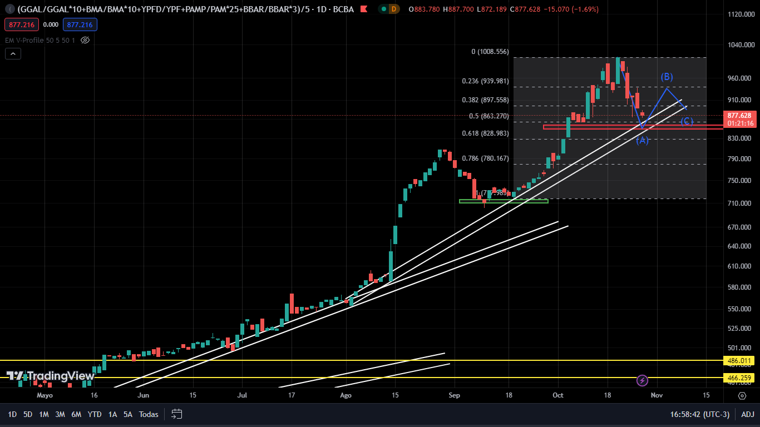This screenshot has width=760, height=427.
Task: Toggle the ADJ adjusted data button
Action: pos(748,414)
